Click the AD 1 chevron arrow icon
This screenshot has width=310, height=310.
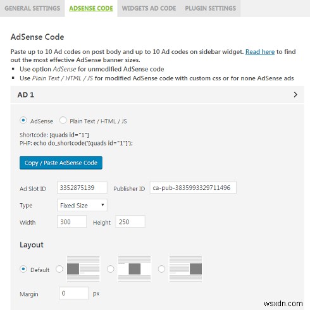click(295, 94)
